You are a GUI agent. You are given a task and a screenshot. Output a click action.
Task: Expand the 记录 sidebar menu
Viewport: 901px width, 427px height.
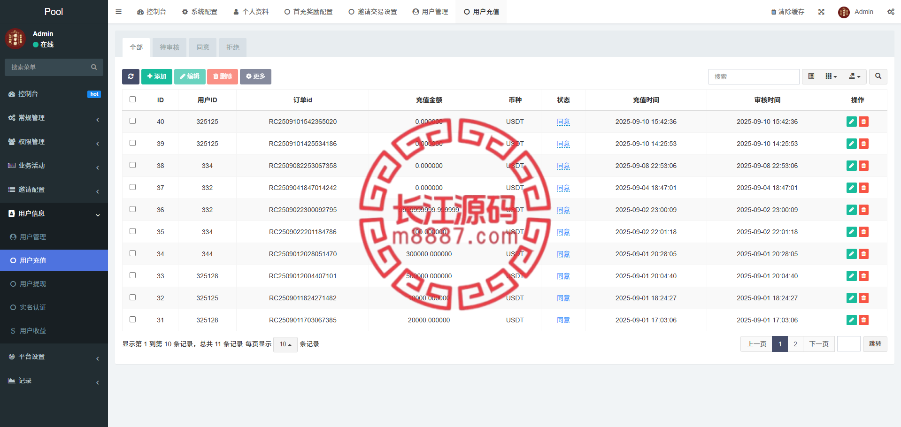click(54, 381)
